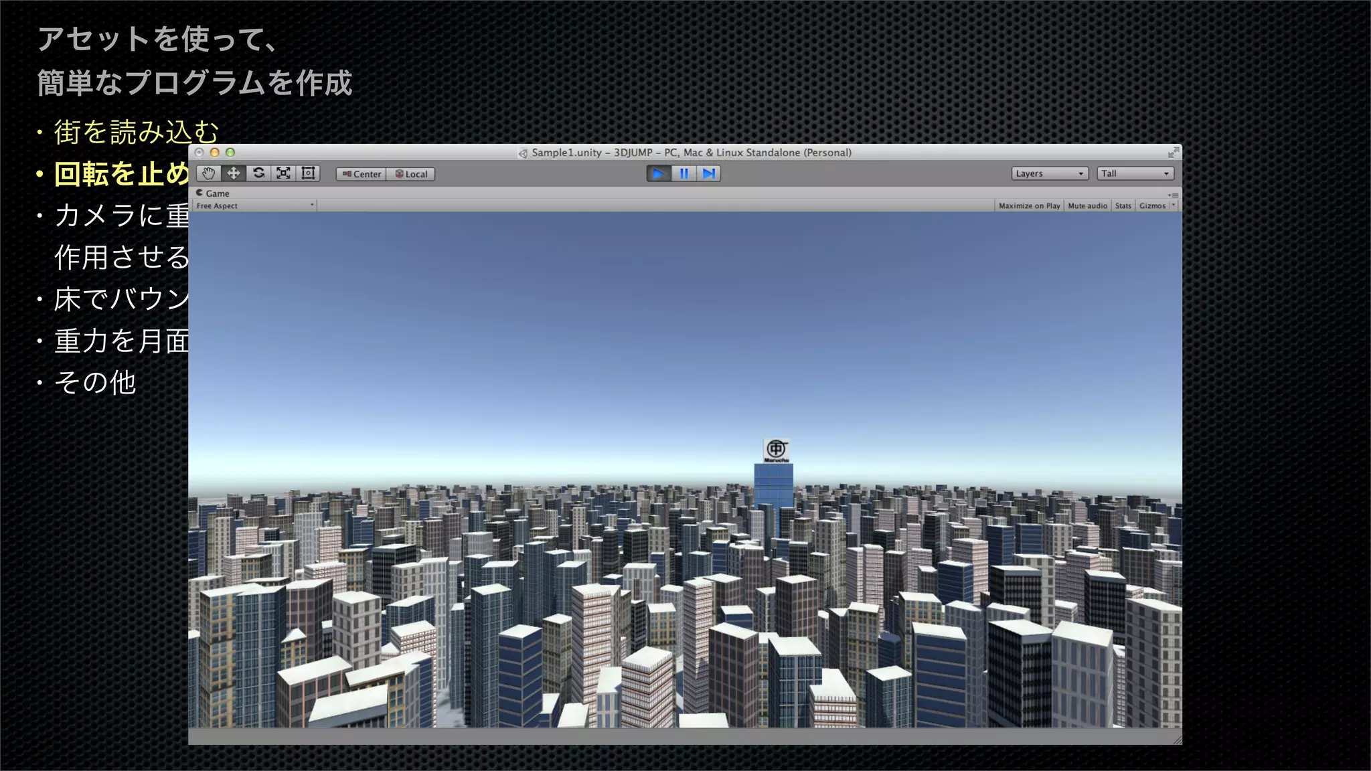
Task: Toggle Local coordinate space button
Action: 411,174
